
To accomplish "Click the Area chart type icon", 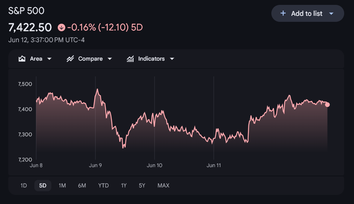I will click(22, 59).
